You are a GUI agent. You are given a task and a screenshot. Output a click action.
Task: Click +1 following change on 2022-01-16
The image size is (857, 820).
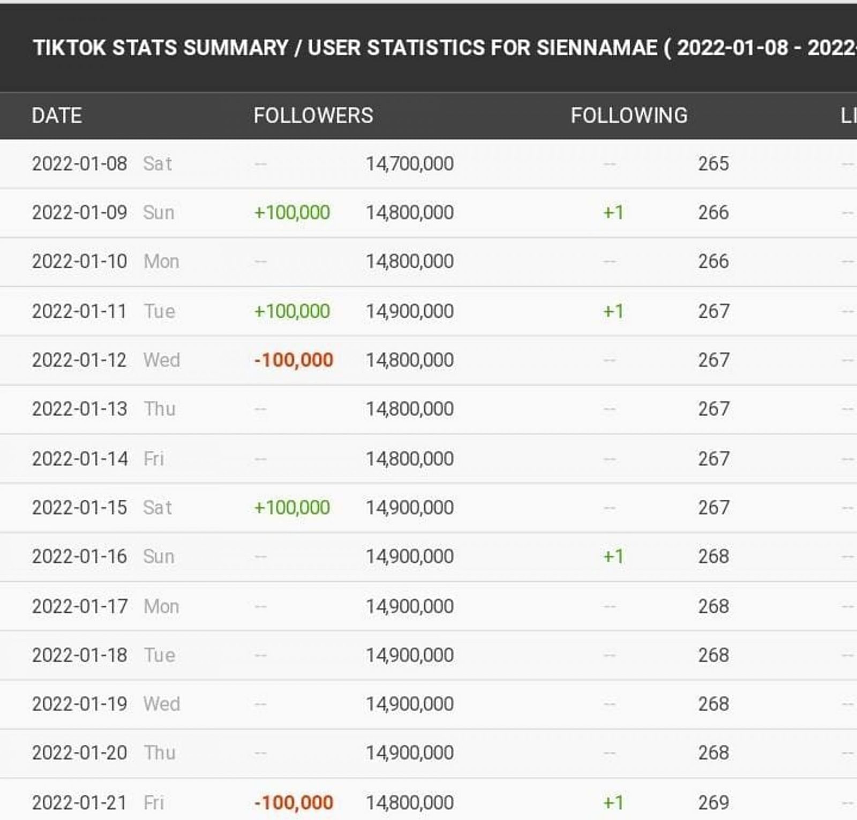pos(613,556)
